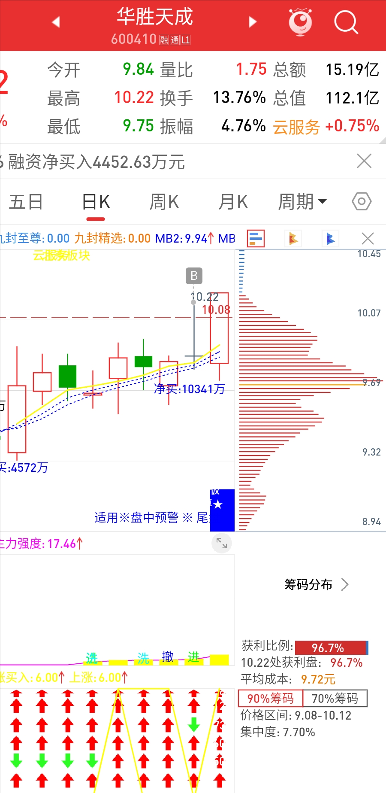Switch to 五日 tab
The image size is (386, 793).
click(26, 202)
